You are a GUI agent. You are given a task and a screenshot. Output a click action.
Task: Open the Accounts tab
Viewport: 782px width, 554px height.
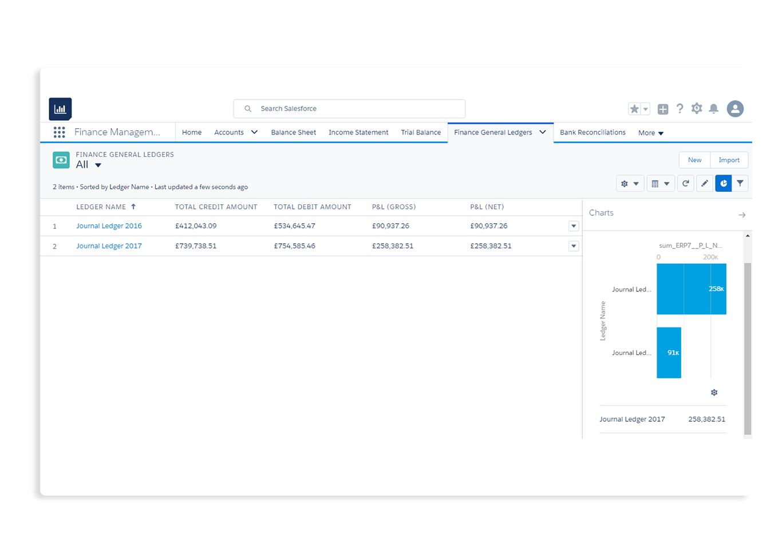click(229, 132)
